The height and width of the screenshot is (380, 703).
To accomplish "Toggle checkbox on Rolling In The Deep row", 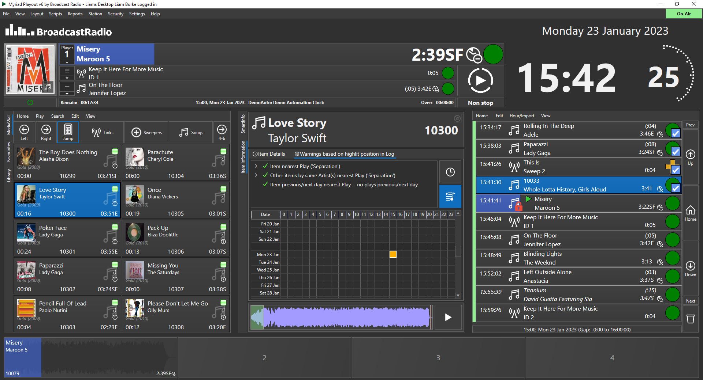I will [x=676, y=133].
